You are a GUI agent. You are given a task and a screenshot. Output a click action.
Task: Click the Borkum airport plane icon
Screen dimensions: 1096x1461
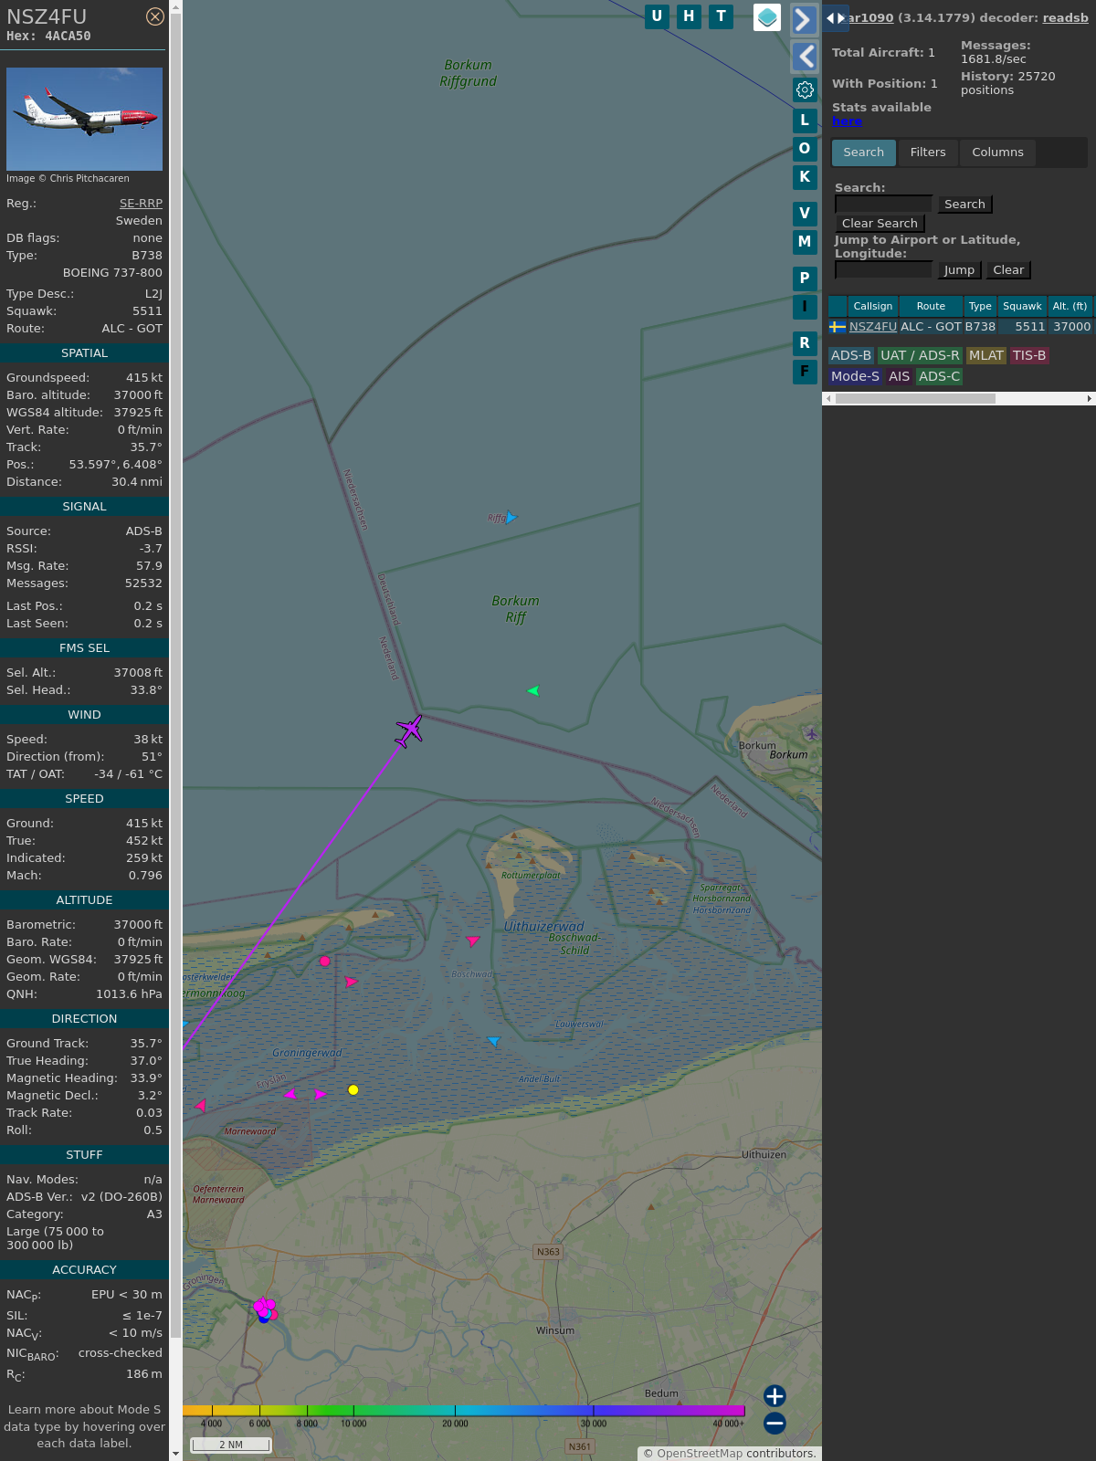pyautogui.click(x=811, y=733)
